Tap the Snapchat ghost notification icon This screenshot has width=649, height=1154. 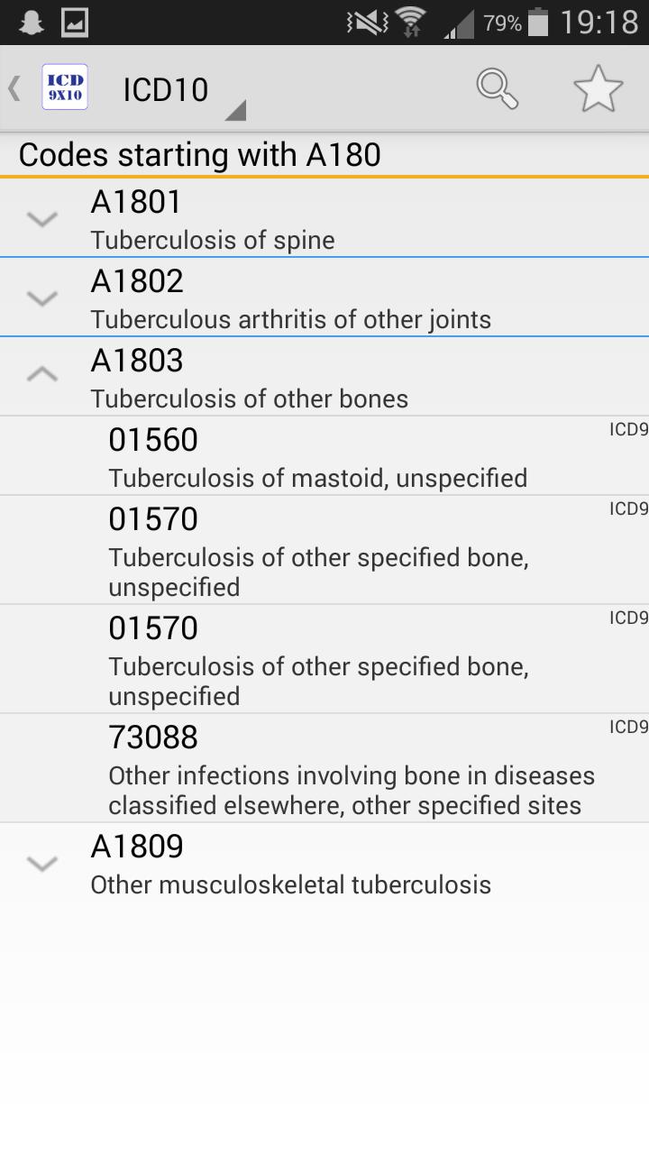click(31, 23)
